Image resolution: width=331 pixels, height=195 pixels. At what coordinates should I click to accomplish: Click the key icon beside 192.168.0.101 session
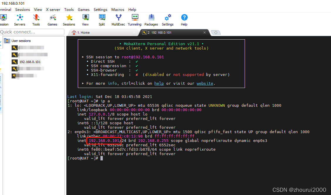(15, 62)
